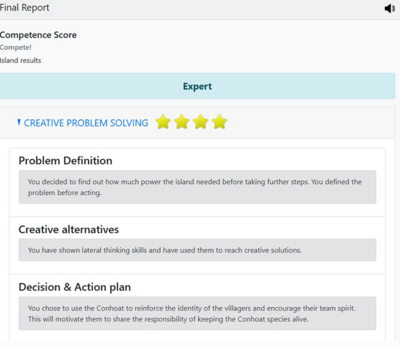This screenshot has height=346, width=400.
Task: Select the Problem Definition heading
Action: (x=65, y=161)
